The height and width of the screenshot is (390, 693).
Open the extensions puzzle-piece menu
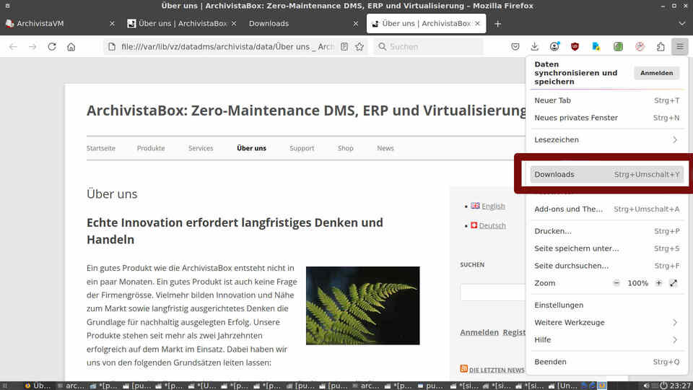coord(661,46)
